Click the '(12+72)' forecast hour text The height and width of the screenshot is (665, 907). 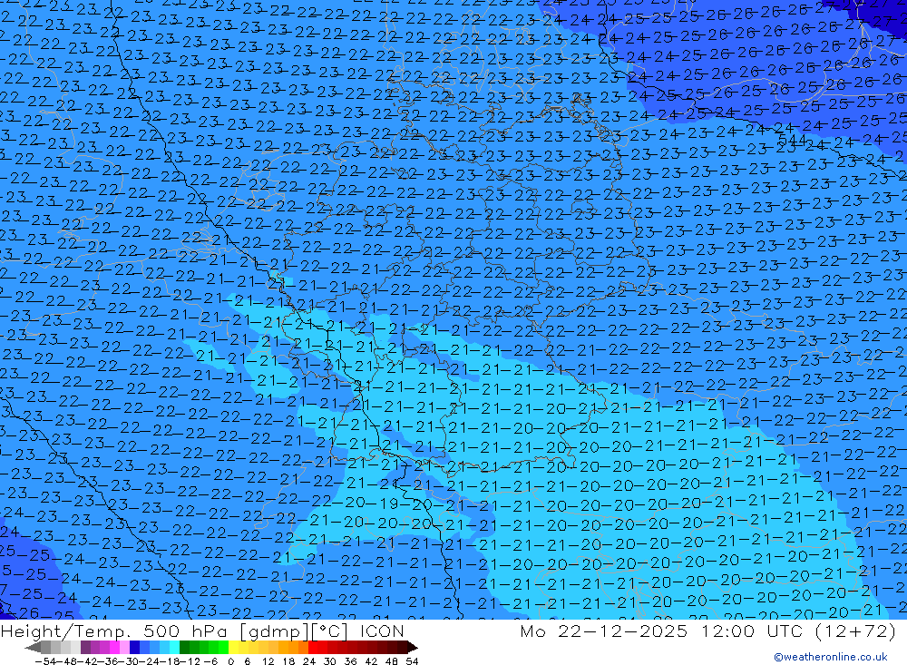(x=855, y=631)
